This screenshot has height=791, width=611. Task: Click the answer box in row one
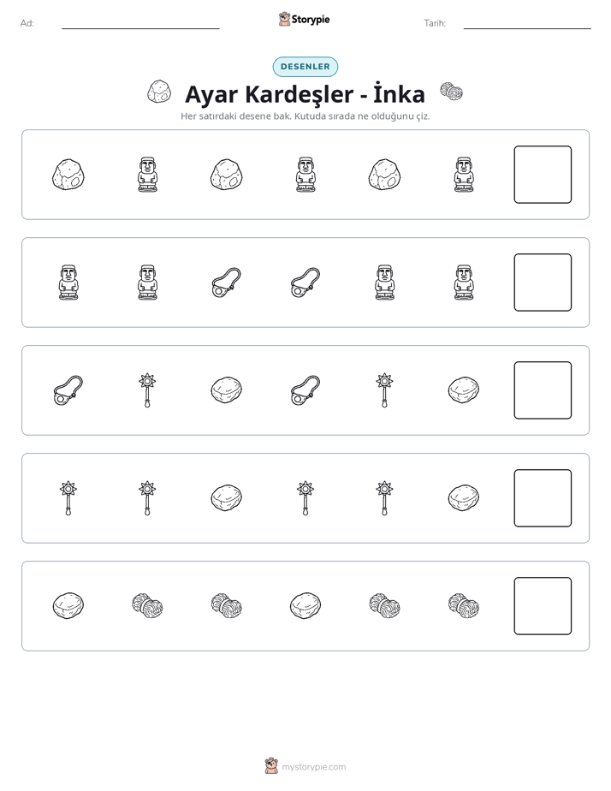coord(543,175)
